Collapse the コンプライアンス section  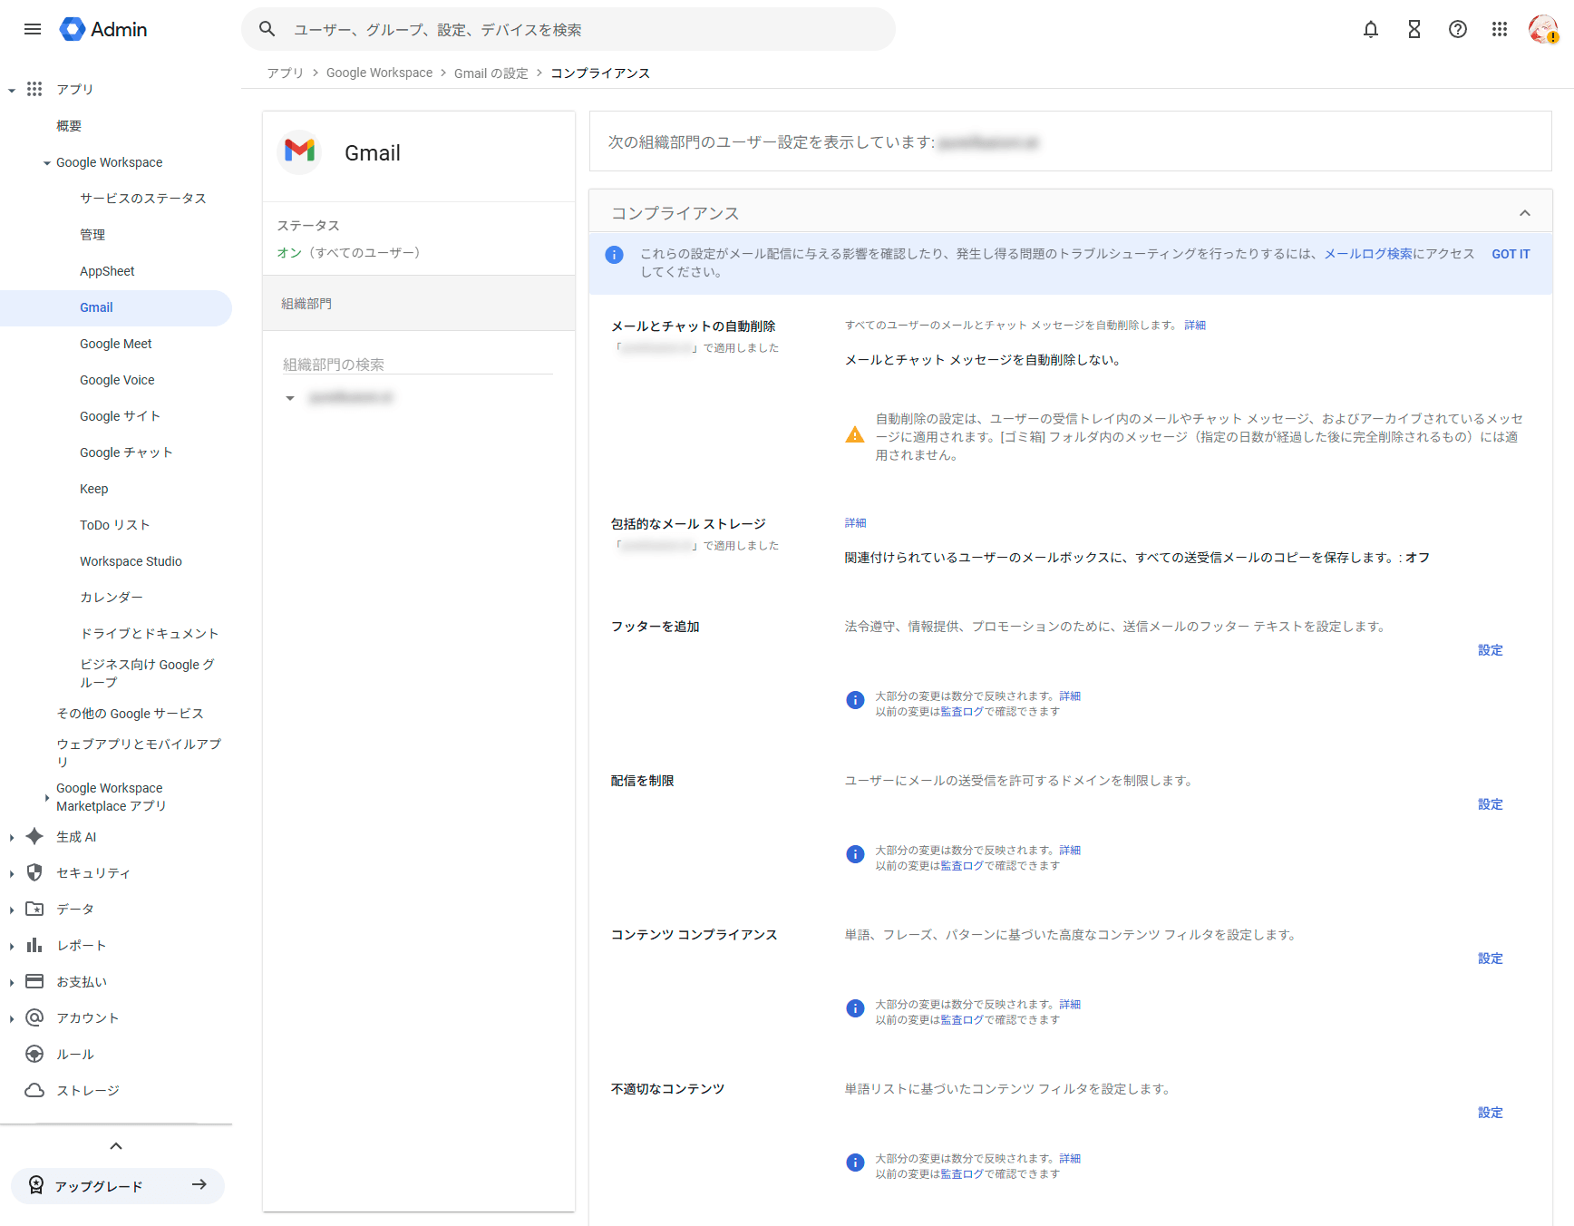[x=1524, y=213]
